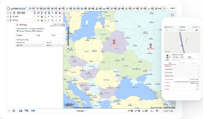Tick the watch-on-map checkbox for JD 9430
The width and height of the screenshot is (203, 119).
(35, 17)
